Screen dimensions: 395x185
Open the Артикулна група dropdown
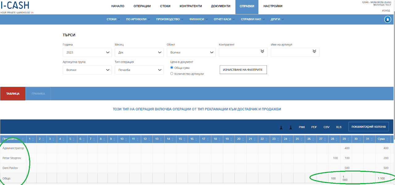(87, 70)
